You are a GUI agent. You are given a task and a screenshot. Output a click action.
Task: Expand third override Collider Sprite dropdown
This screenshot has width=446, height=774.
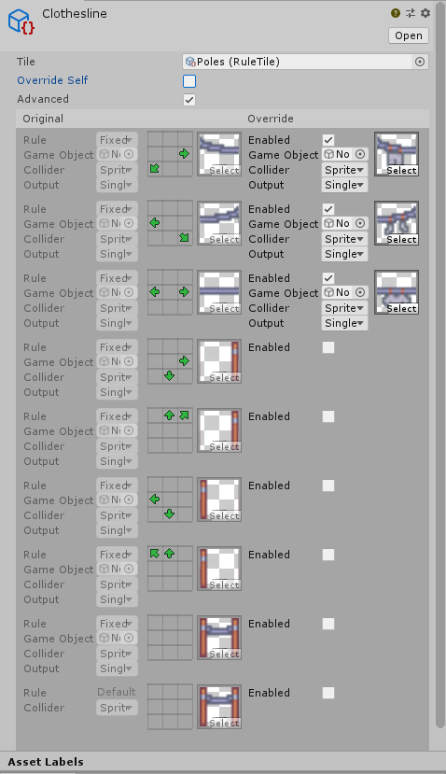[344, 308]
